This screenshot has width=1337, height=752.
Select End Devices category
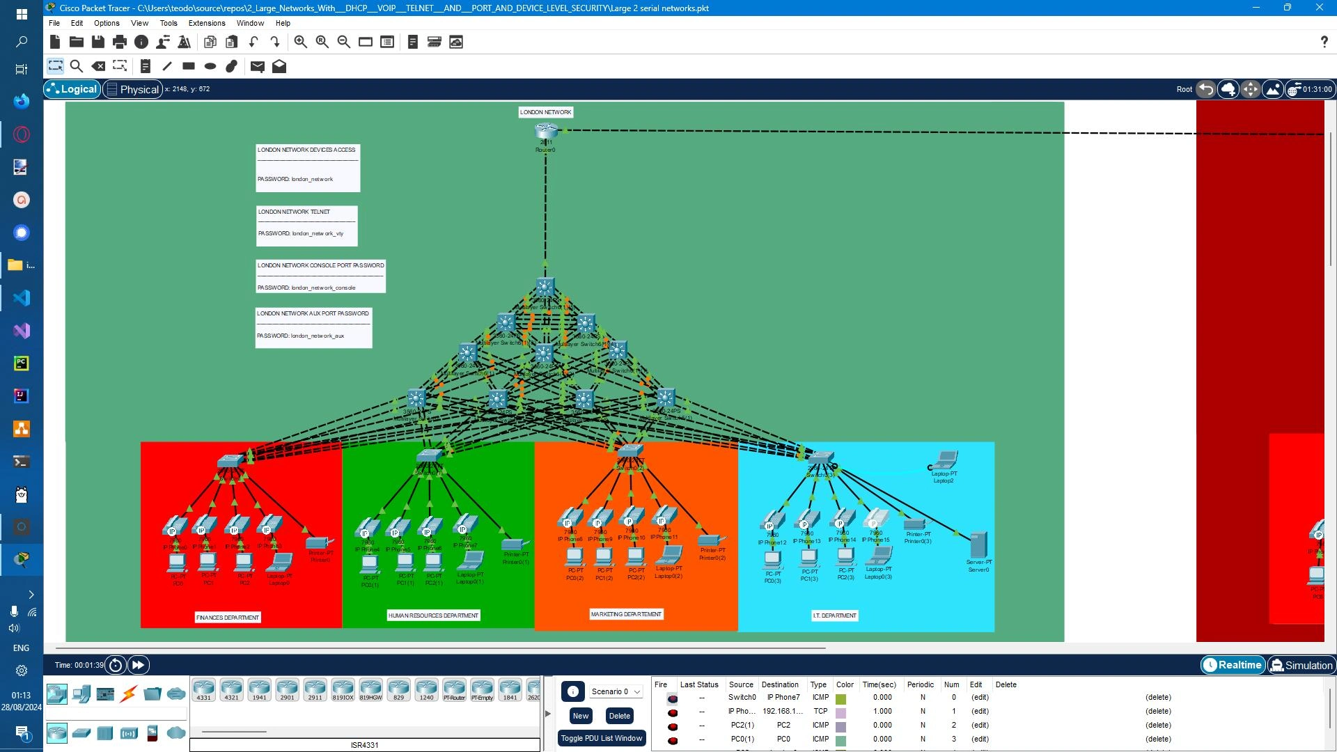click(x=81, y=694)
